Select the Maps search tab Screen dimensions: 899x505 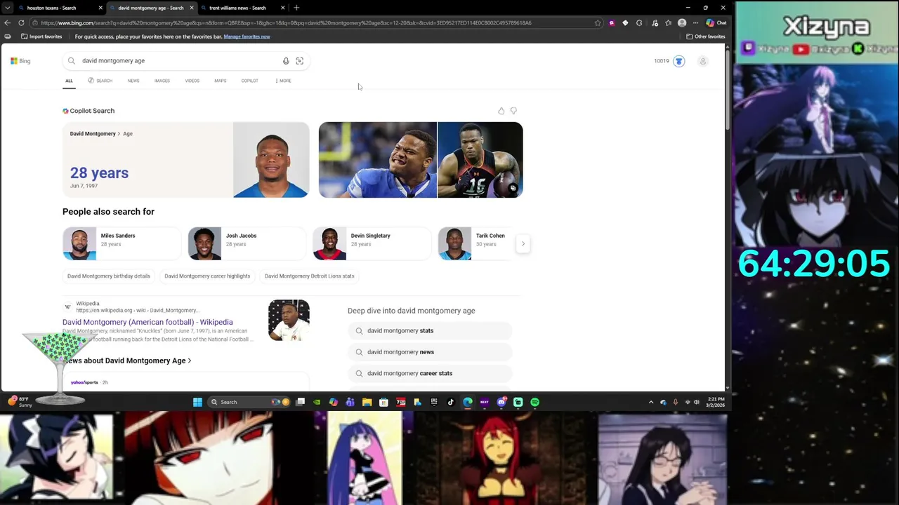[220, 81]
